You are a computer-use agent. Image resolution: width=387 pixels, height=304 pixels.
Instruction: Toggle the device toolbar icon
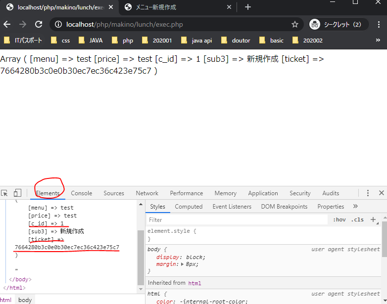[x=17, y=193]
